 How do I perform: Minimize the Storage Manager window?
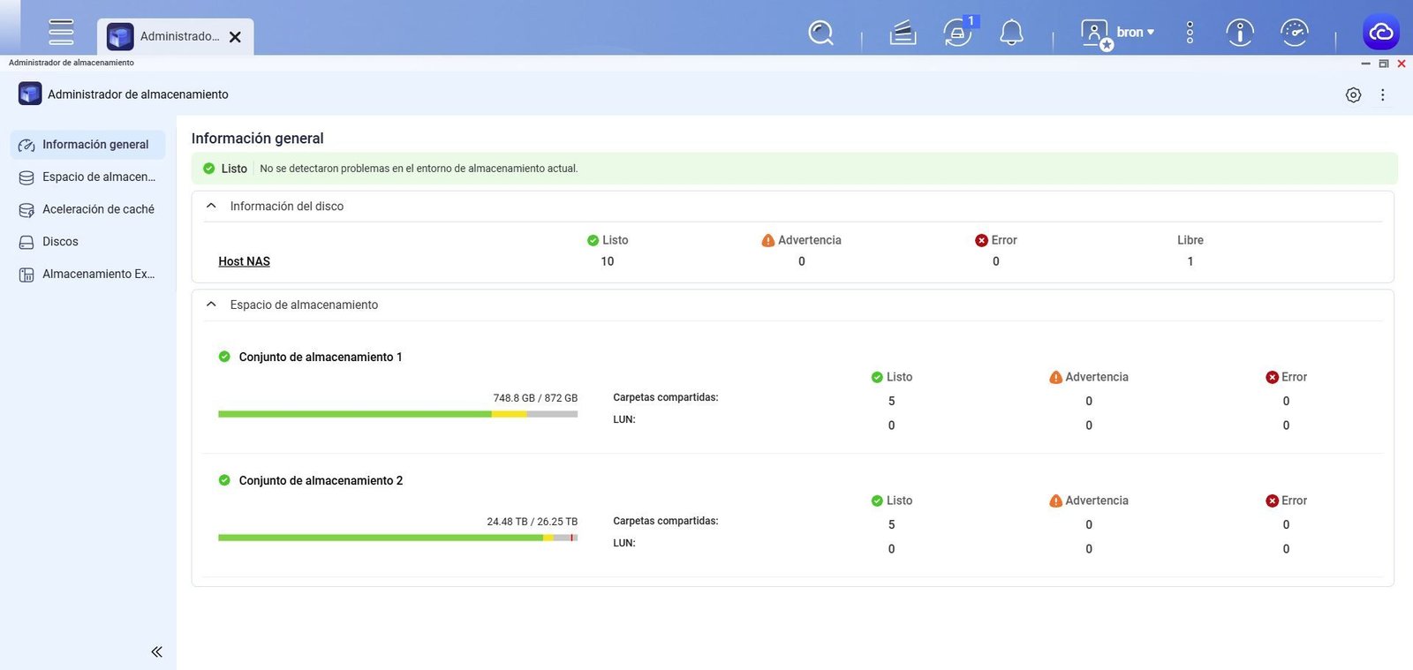point(1365,64)
